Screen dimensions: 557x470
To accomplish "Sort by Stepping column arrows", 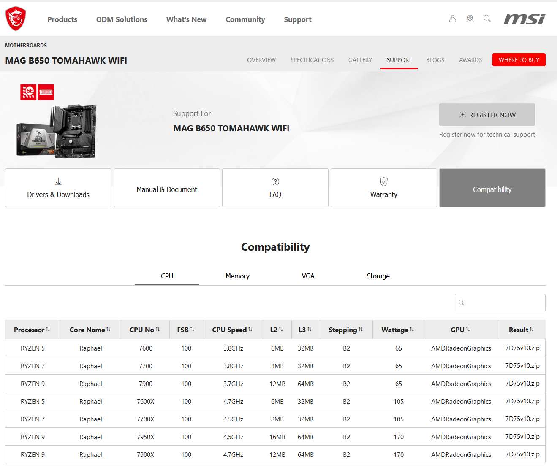I will [x=361, y=330].
